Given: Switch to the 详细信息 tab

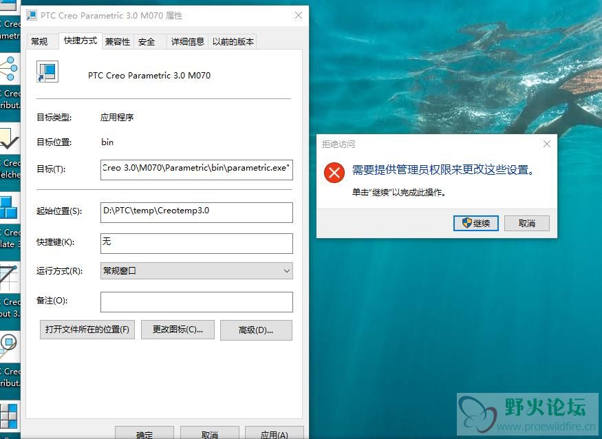Looking at the screenshot, I should tap(187, 41).
